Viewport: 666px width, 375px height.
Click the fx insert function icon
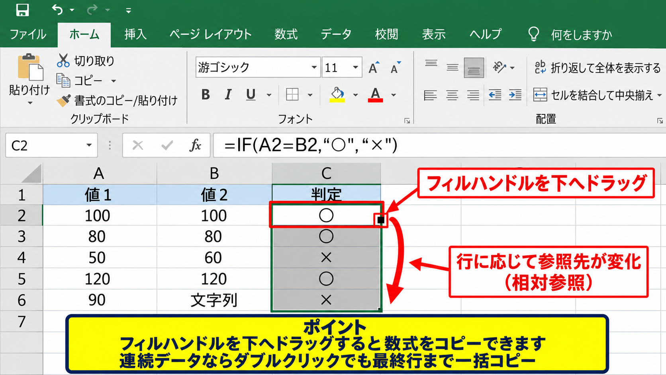click(195, 145)
